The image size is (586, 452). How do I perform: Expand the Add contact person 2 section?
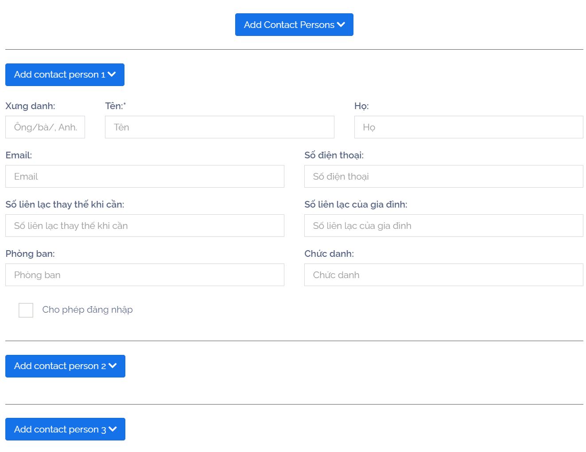[x=65, y=366]
